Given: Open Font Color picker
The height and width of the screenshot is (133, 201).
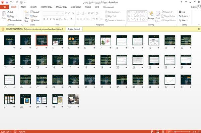Looking at the screenshot, I should (x=72, y=19).
